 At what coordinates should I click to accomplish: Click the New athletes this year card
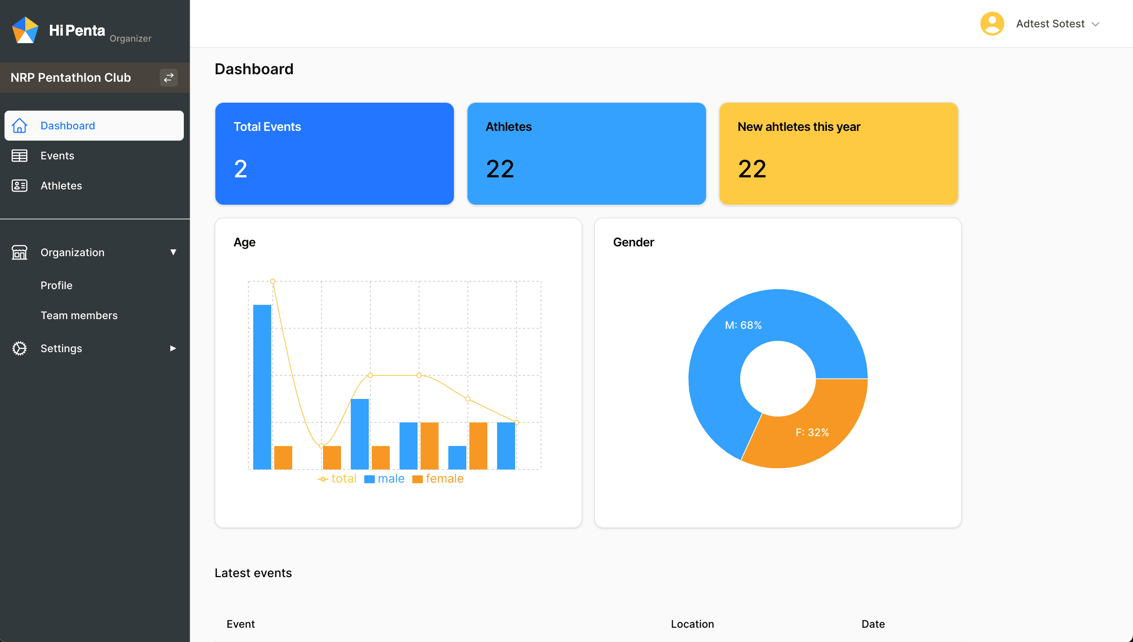click(x=838, y=153)
